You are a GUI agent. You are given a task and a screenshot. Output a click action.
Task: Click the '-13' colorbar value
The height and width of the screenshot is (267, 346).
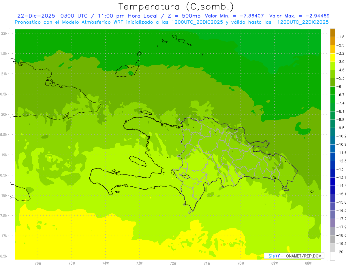click(340, 169)
